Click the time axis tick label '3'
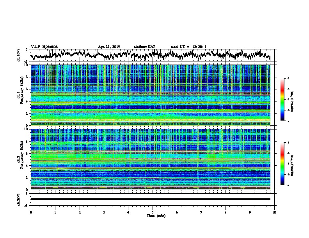 click(104, 212)
